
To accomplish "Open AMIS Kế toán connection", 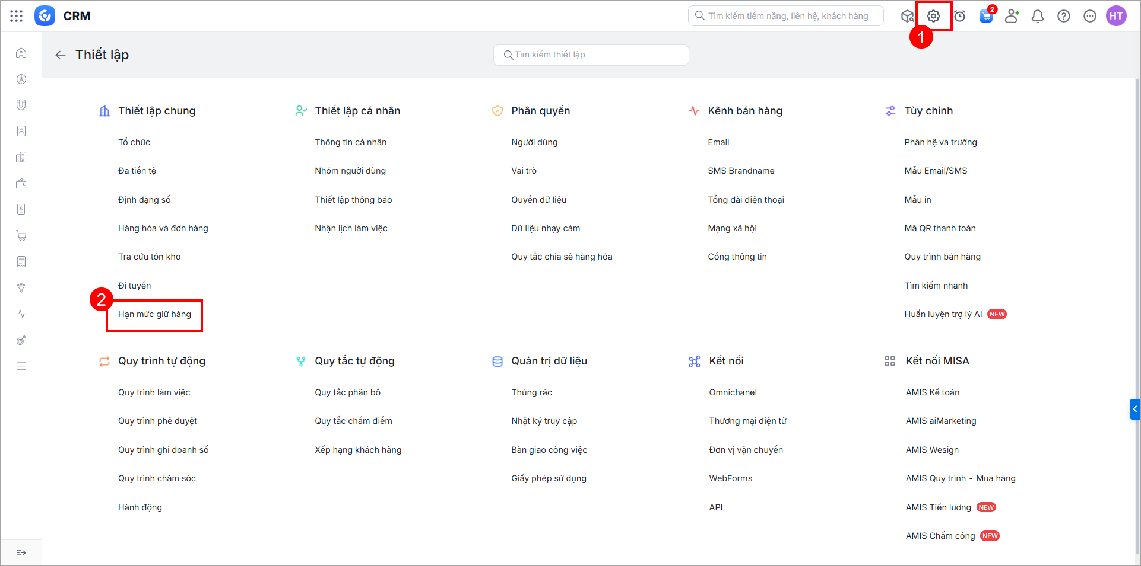I will pyautogui.click(x=932, y=392).
